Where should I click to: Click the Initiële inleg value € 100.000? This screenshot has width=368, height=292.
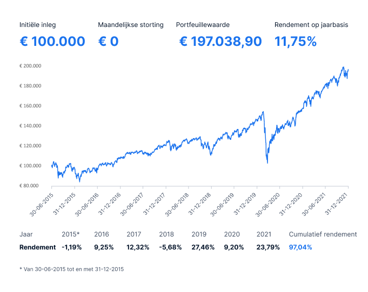[x=52, y=42]
